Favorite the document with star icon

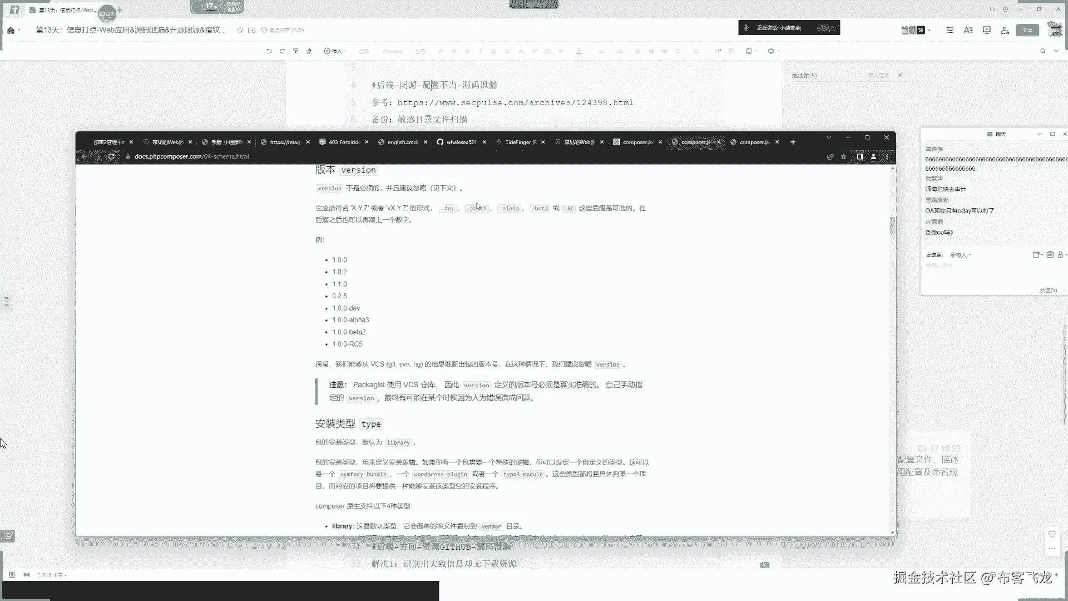240,30
